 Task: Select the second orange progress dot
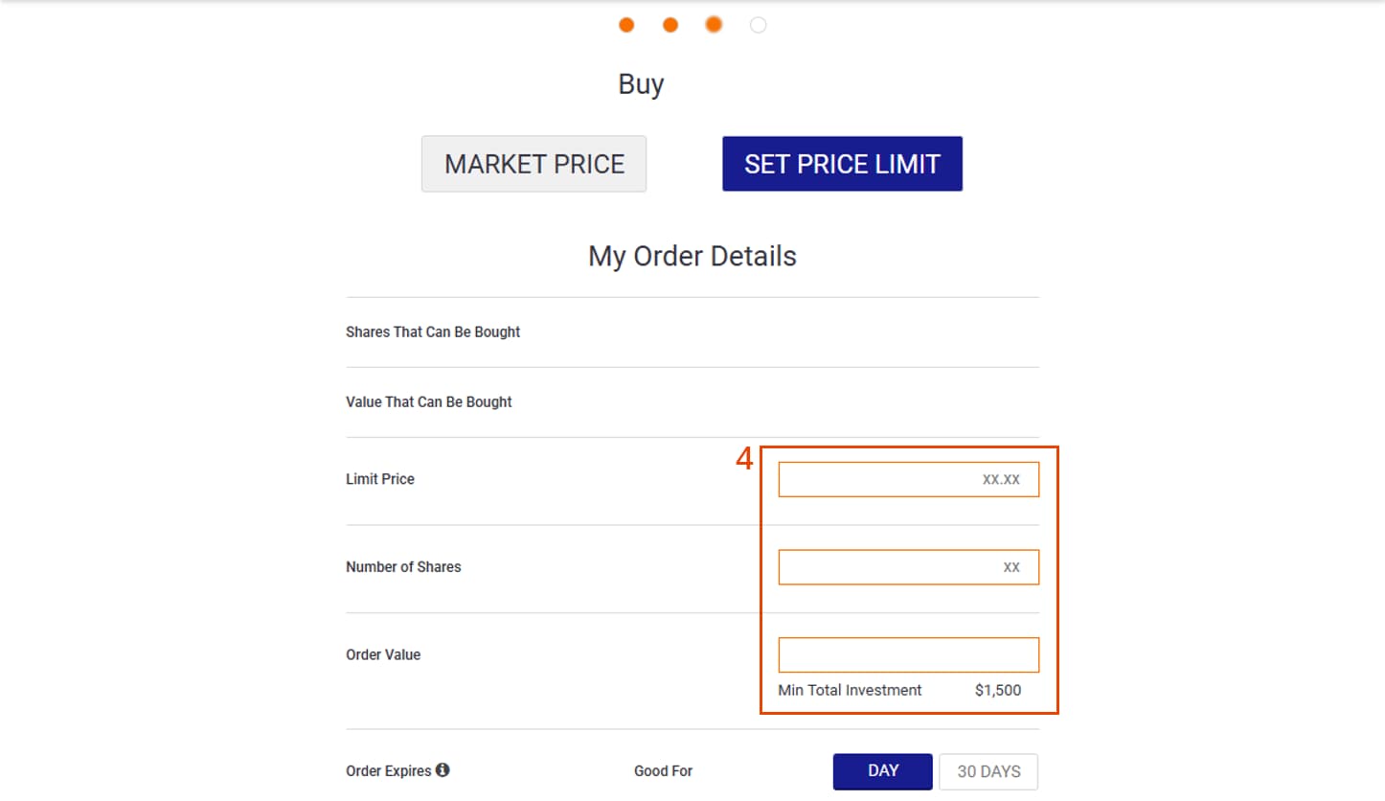[x=670, y=25]
